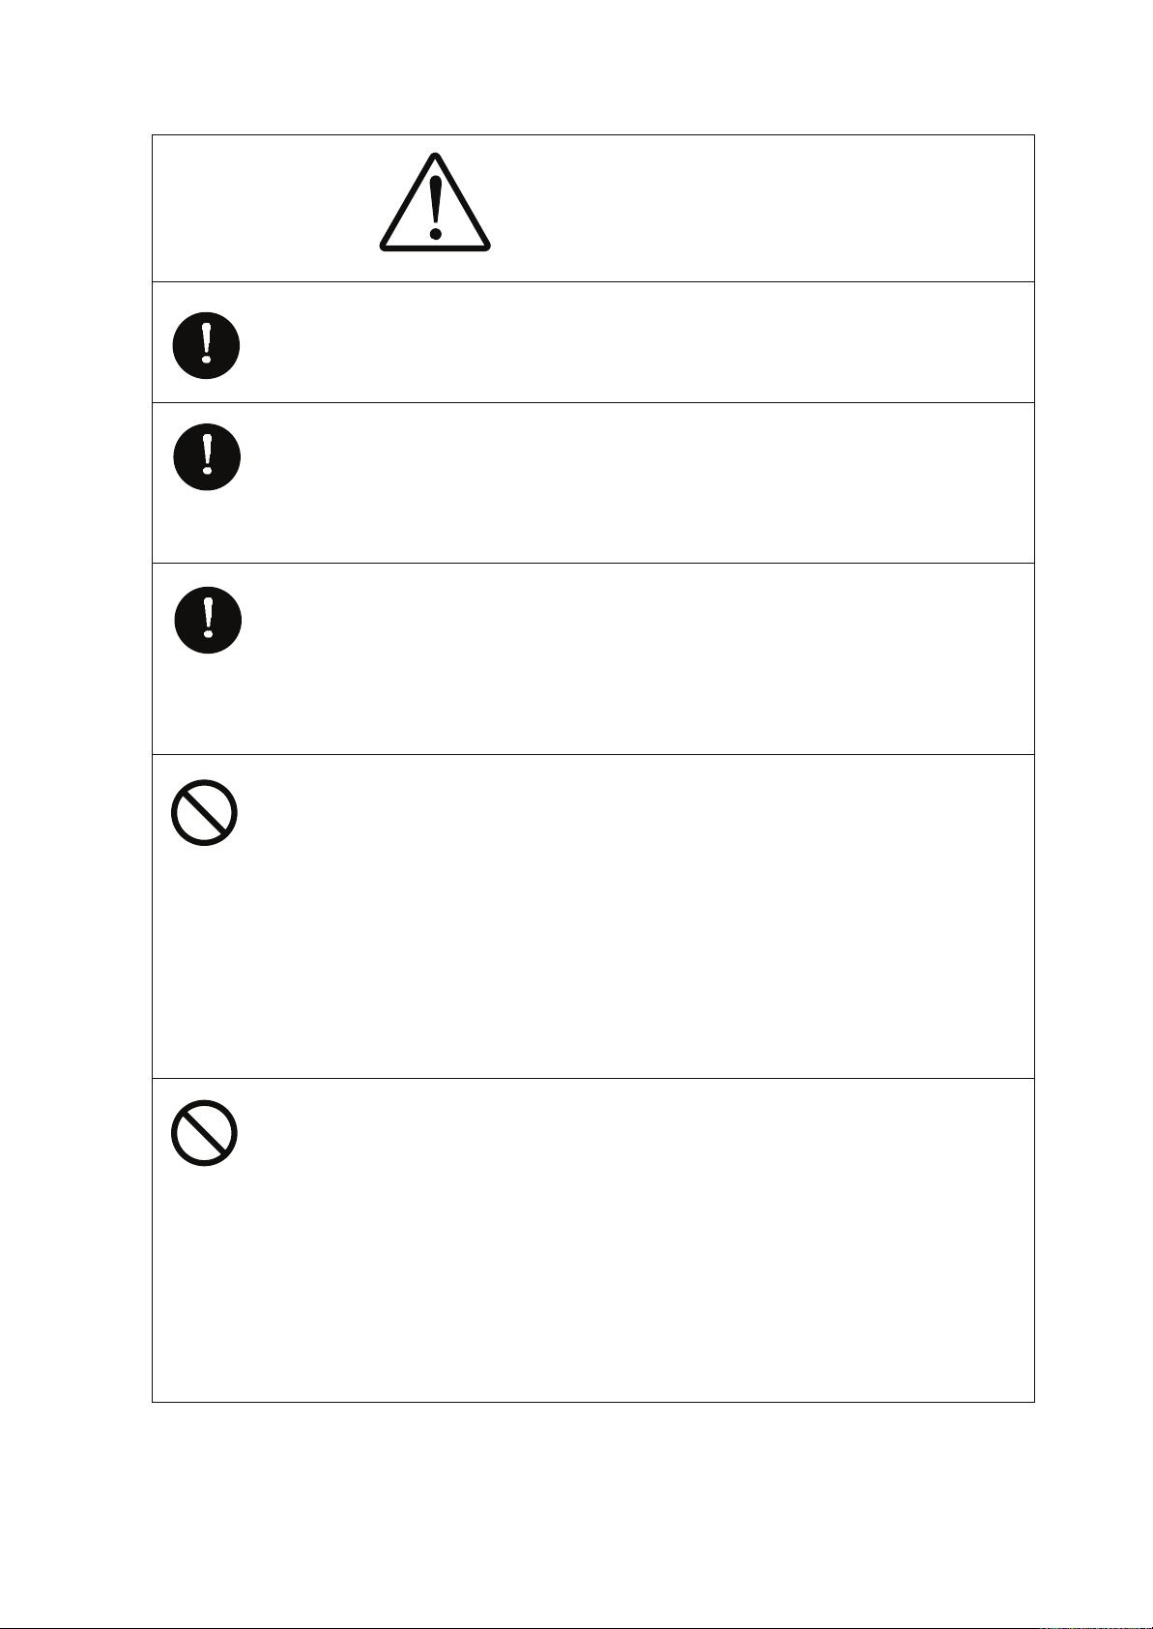Click the lowest prohibition circle icon

click(x=205, y=1133)
